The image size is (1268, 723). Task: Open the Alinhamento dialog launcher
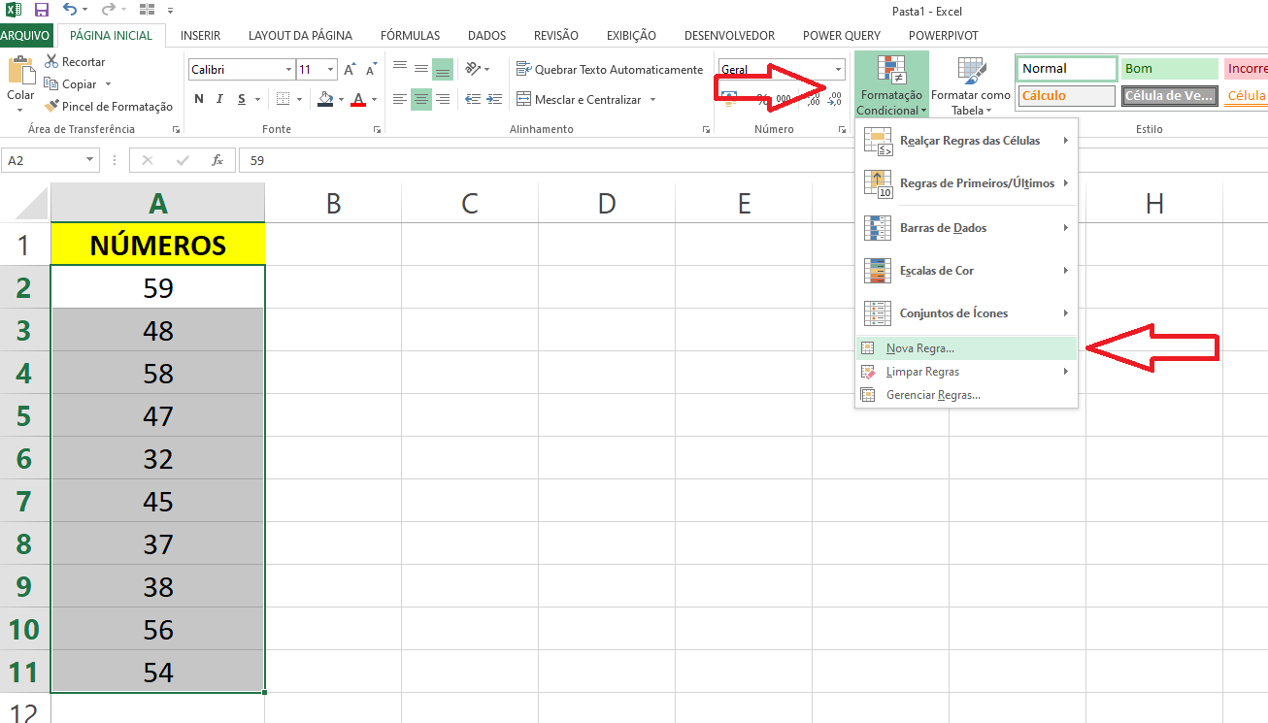(x=706, y=129)
